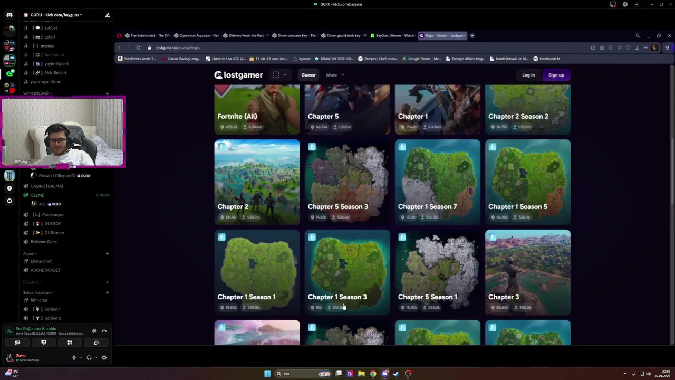Screen dimensions: 675x380
Task: Collapse the YAYIN BÖLÜMÜ category
Action: coord(37,93)
